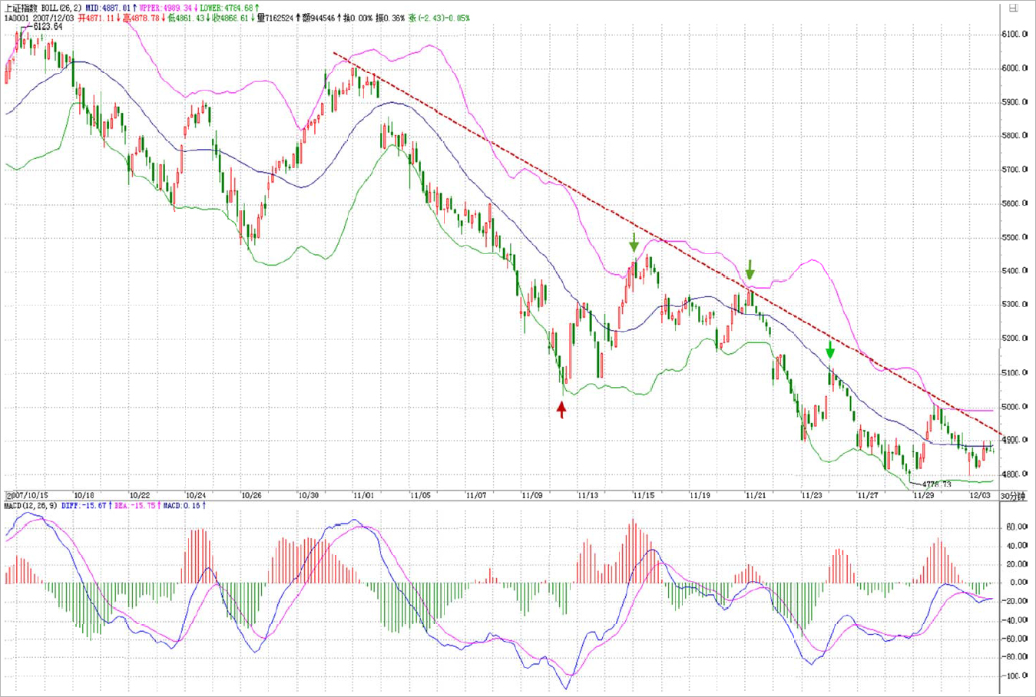Click the small icon left of 2007/10/15

click(x=8, y=496)
